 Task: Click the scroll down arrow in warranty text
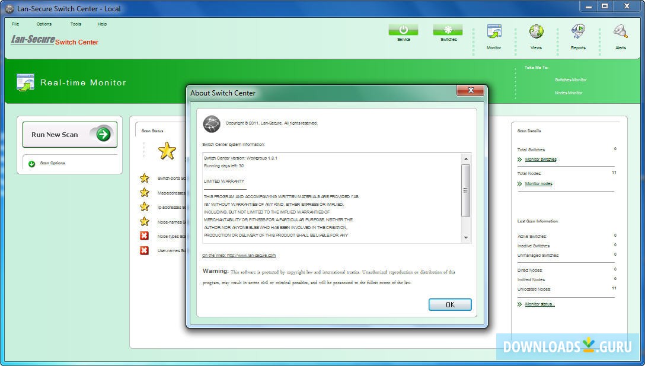(465, 237)
